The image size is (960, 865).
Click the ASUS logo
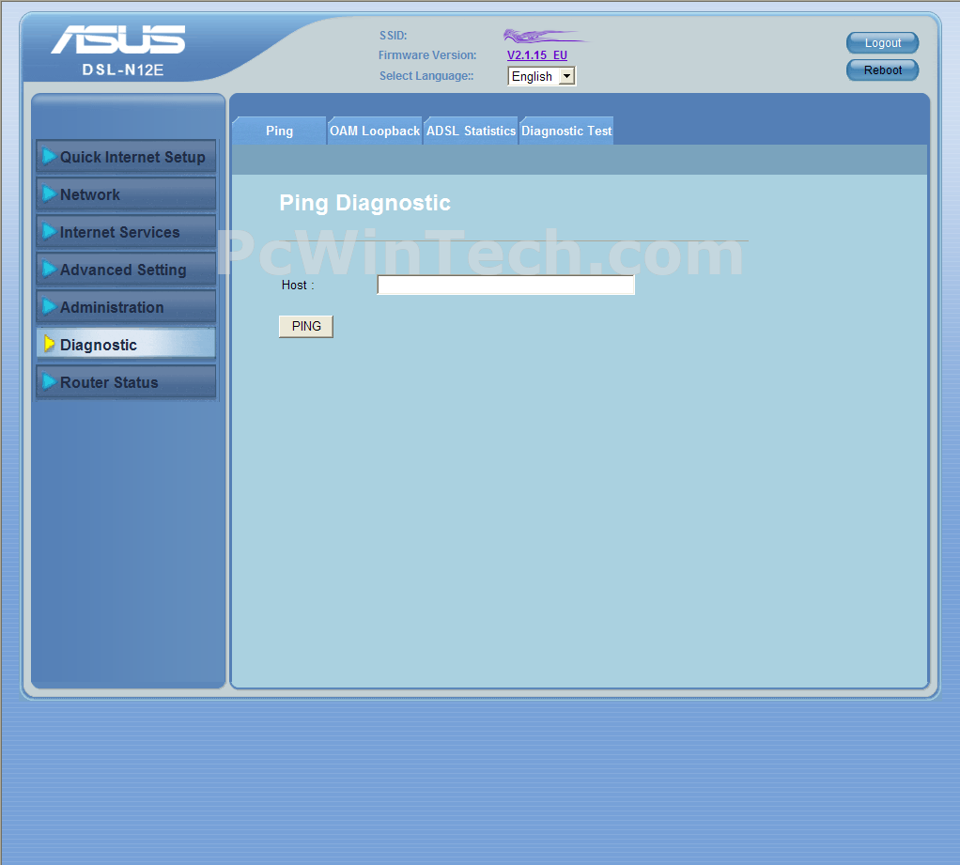[x=118, y=39]
